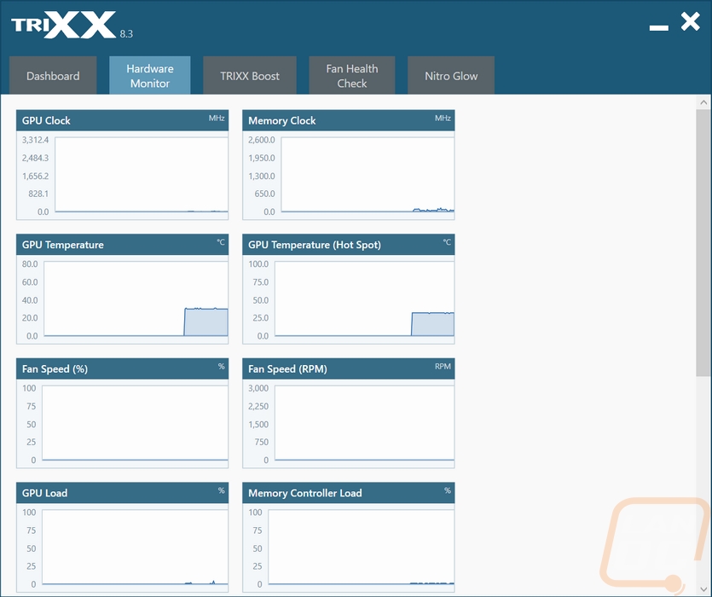
Task: Click the vertical scrollbar thumb
Action: tap(703, 242)
